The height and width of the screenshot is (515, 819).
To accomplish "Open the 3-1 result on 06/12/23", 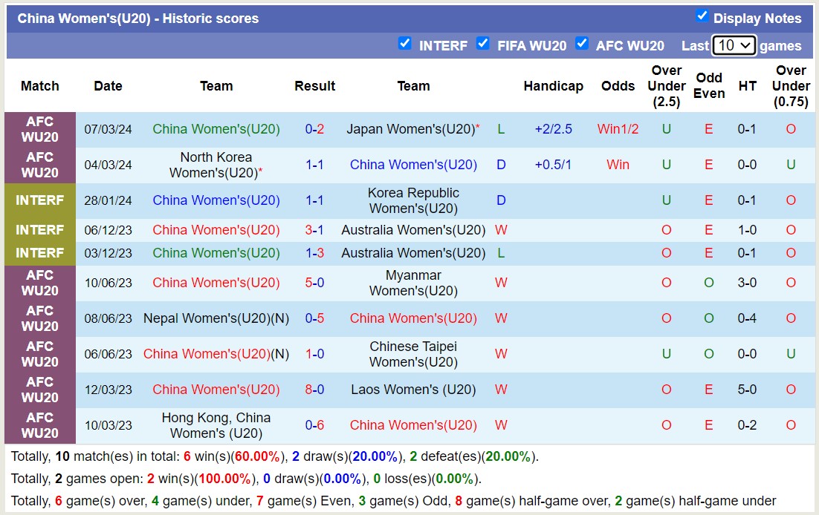I will point(314,230).
